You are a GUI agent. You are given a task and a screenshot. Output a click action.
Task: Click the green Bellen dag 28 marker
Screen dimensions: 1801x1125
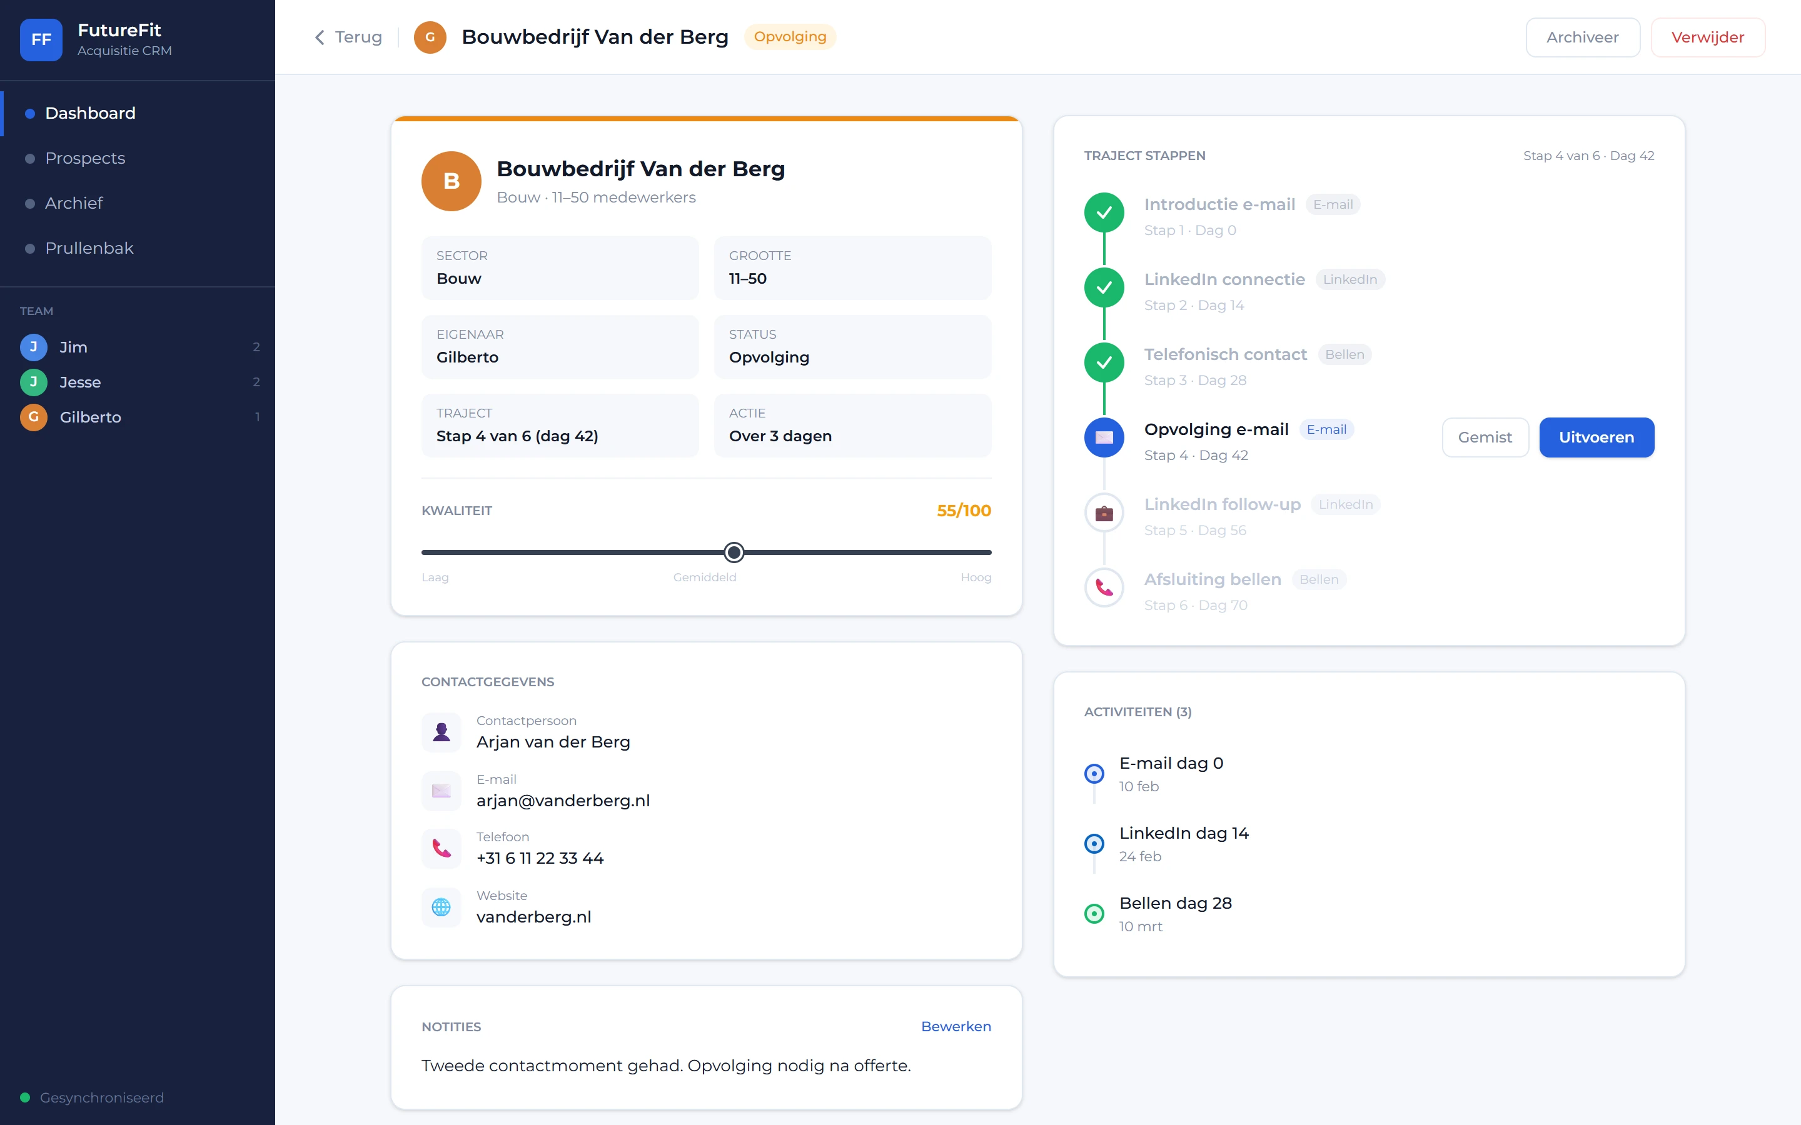point(1094,914)
